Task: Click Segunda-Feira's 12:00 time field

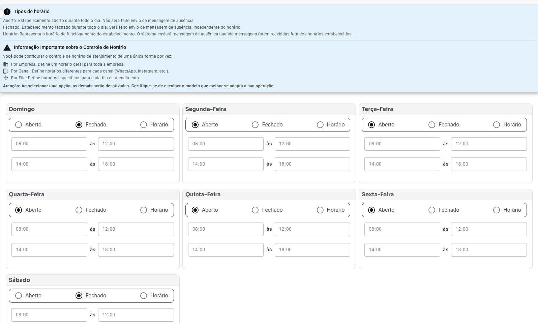Action: click(312, 144)
